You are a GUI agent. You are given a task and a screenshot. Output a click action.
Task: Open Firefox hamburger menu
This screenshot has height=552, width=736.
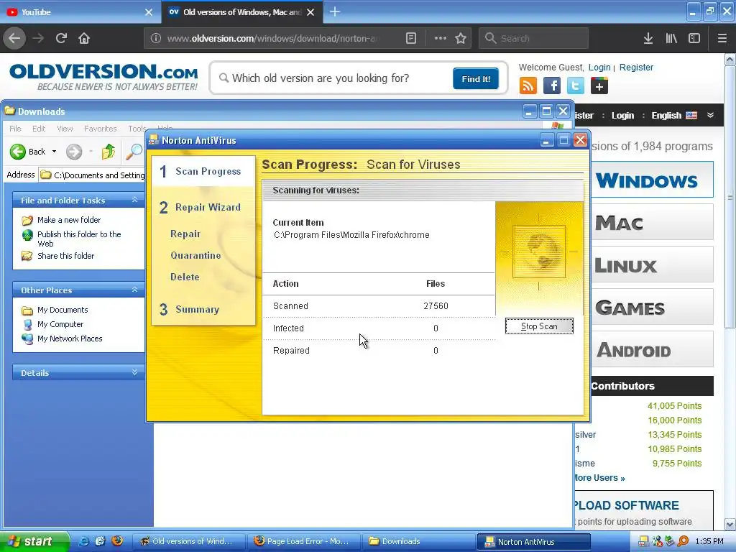tap(722, 39)
